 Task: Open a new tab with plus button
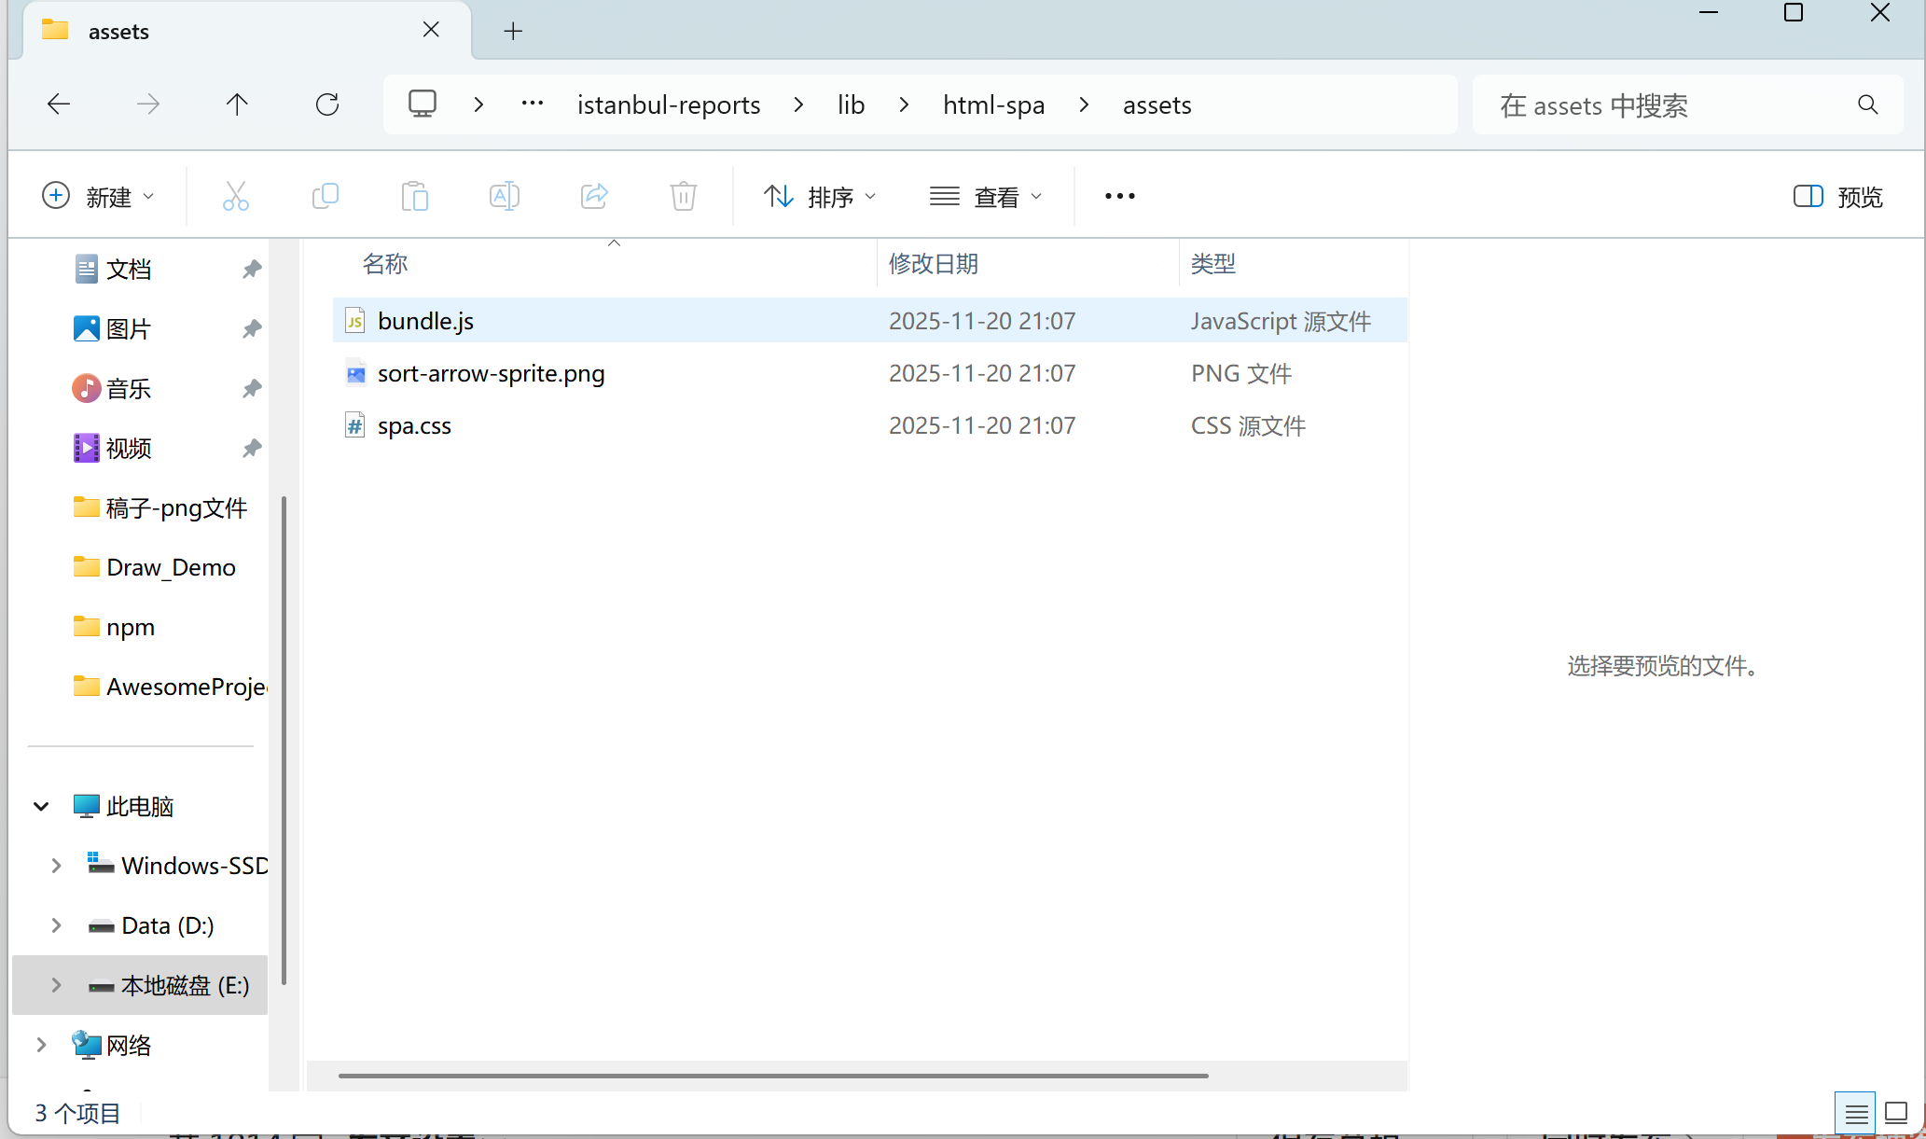(513, 31)
